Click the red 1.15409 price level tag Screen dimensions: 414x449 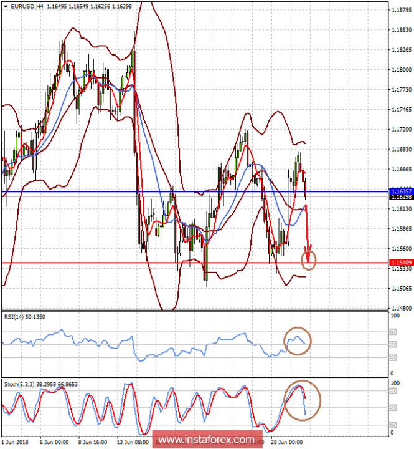point(400,263)
